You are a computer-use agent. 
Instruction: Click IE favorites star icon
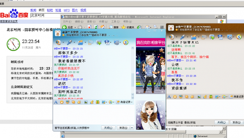(x=123, y=27)
